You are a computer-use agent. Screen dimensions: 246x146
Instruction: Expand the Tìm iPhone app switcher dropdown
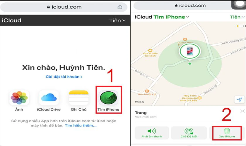[171, 17]
